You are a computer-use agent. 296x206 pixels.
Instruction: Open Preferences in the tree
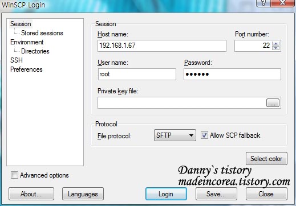(26, 69)
